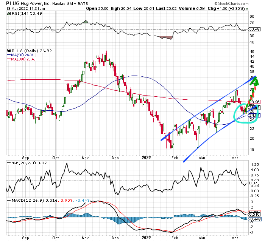The height and width of the screenshot is (241, 265).
Task: Click the 2022 label on price axis
Action: tap(146, 158)
